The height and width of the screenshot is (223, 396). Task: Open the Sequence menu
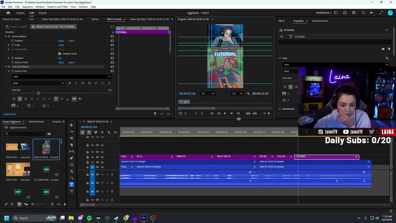28,7
